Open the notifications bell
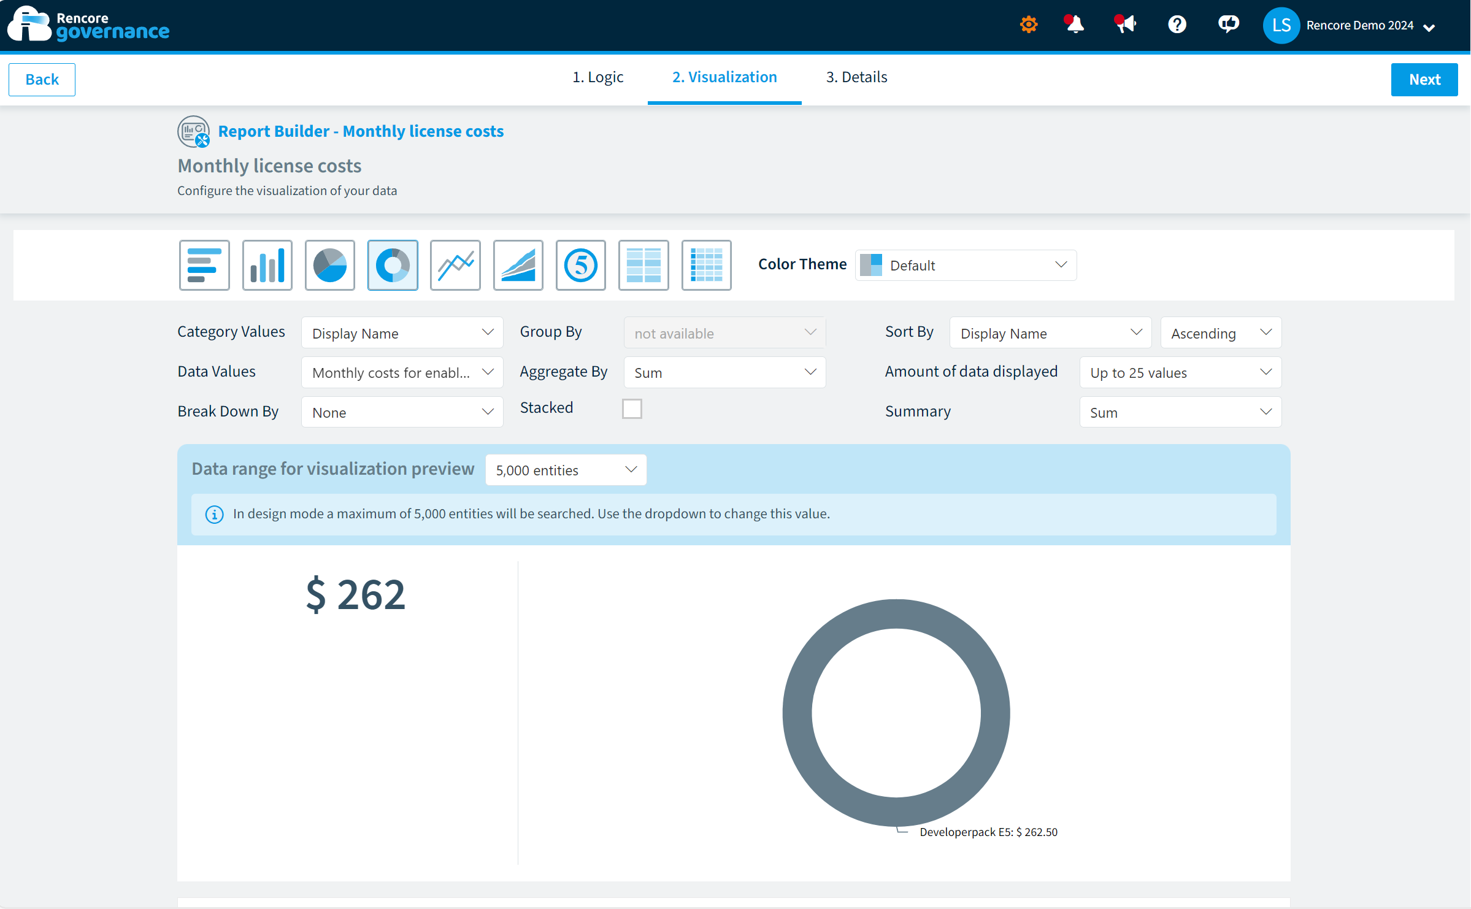The height and width of the screenshot is (909, 1471). pyautogui.click(x=1074, y=25)
